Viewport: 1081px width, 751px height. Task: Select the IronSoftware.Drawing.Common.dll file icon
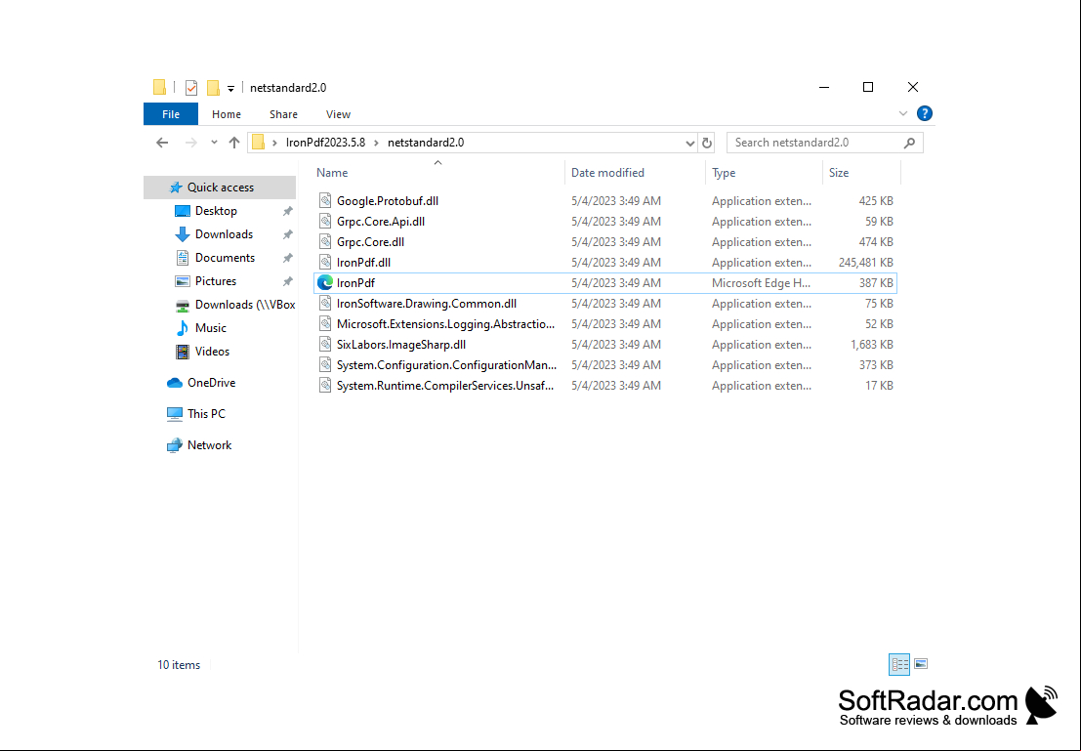(x=325, y=304)
